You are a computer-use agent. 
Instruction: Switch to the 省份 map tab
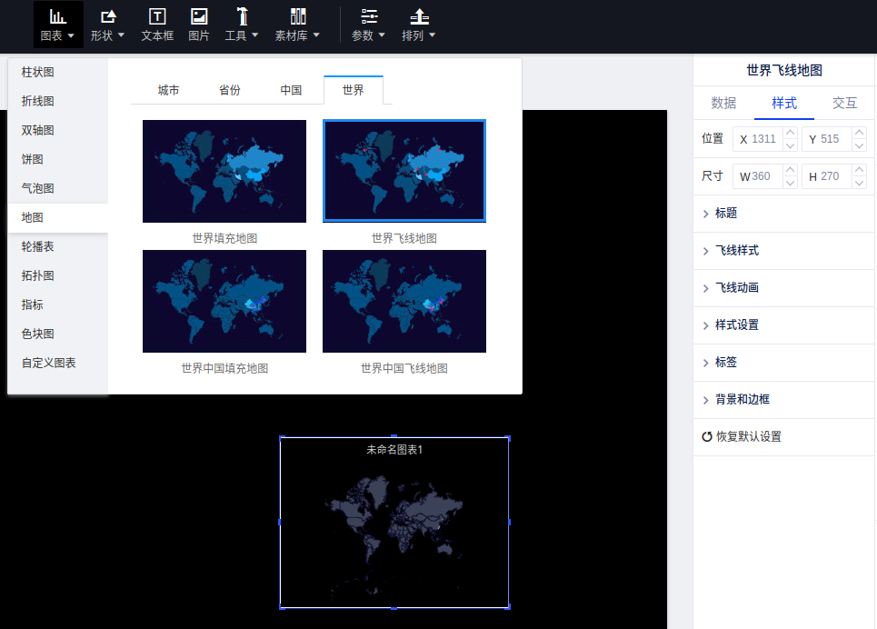coord(230,90)
